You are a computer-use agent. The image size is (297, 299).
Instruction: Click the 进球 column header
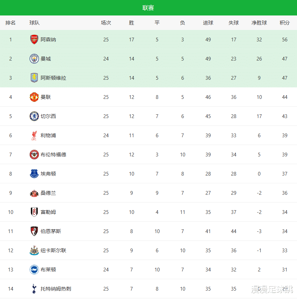click(208, 23)
